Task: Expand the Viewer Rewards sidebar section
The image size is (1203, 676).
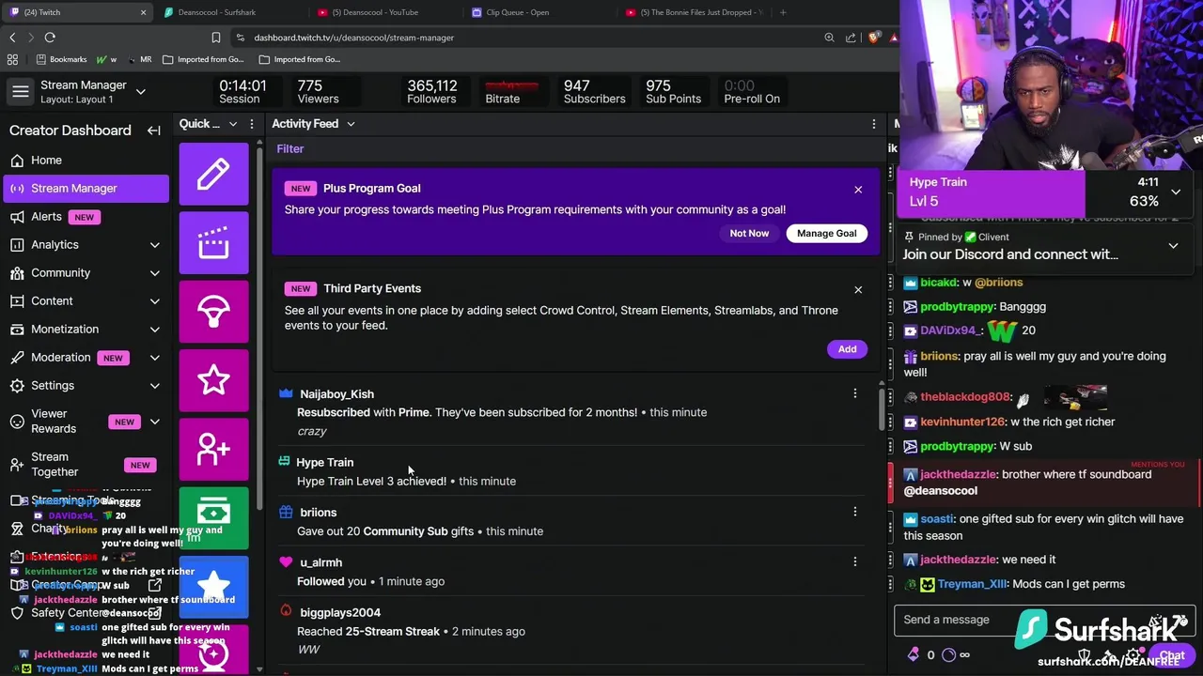Action: pos(154,422)
